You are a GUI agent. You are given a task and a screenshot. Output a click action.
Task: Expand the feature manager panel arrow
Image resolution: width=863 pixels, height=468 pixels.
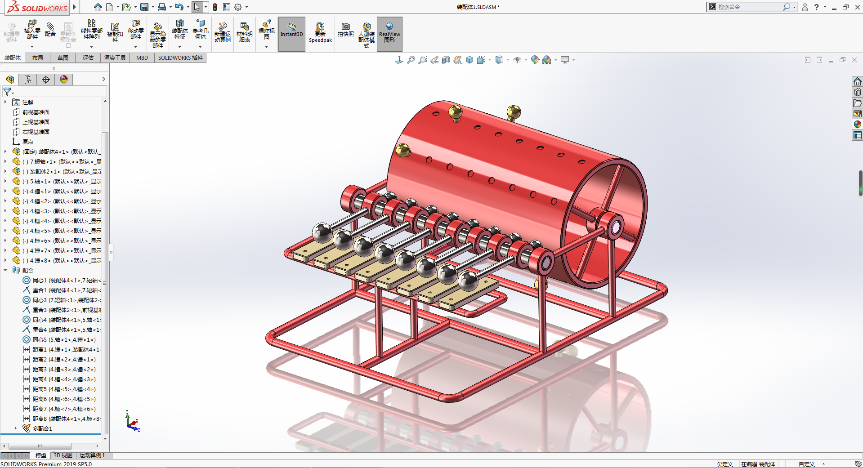[103, 79]
